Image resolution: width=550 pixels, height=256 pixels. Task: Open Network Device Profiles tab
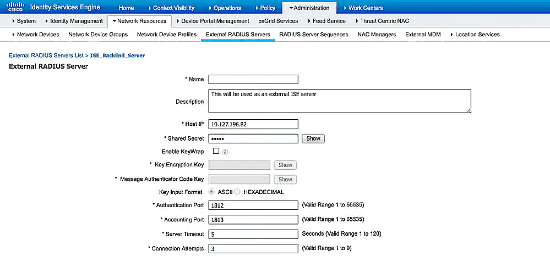click(167, 34)
